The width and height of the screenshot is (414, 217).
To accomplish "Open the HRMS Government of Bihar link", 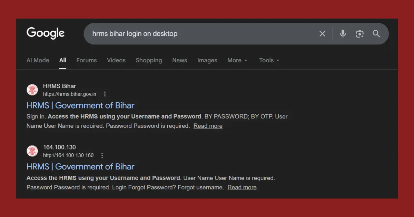I will pos(80,105).
